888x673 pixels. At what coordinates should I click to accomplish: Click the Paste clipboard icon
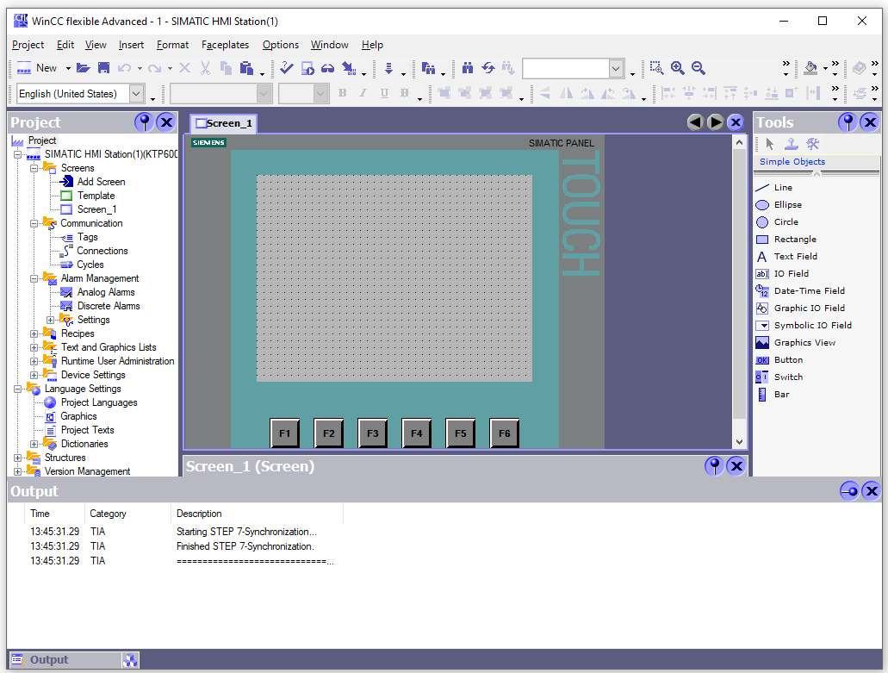(246, 68)
